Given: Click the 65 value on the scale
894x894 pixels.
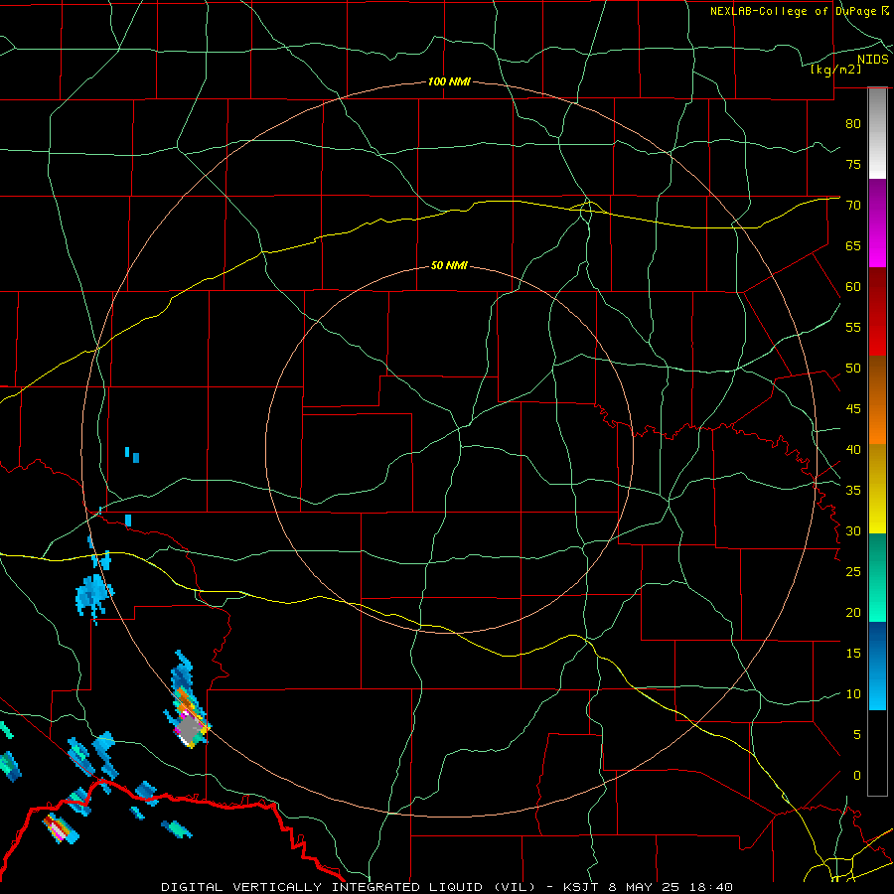Looking at the screenshot, I should coord(853,245).
